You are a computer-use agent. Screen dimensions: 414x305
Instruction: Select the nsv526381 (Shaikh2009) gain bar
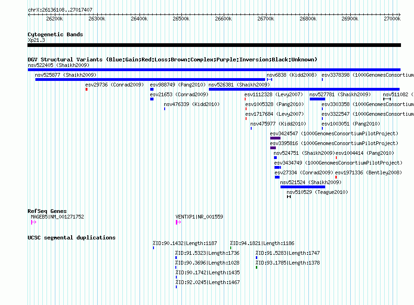(304, 89)
